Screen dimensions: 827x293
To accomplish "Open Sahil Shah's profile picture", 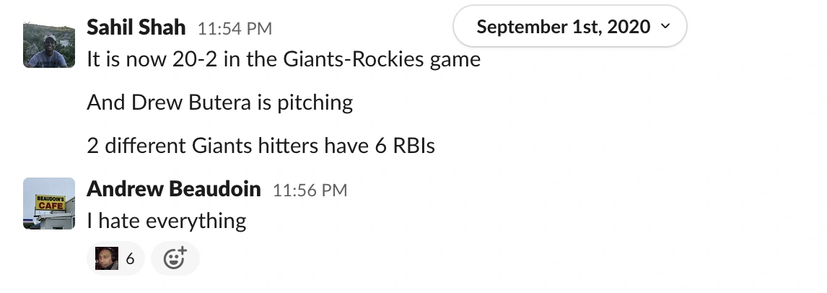I will coord(49,45).
